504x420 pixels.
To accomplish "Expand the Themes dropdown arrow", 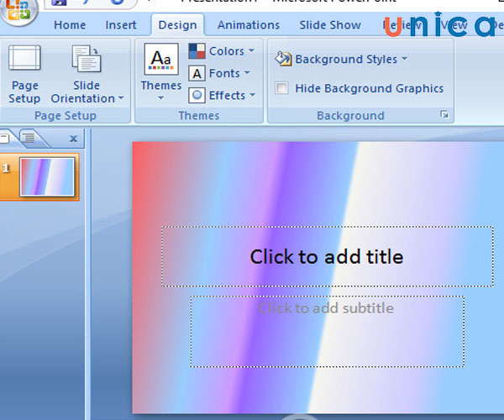I will tap(160, 97).
